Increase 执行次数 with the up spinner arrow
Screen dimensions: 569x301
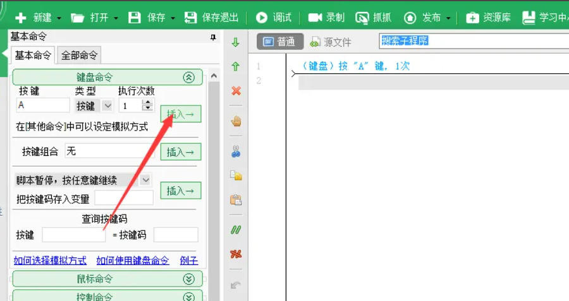click(149, 102)
